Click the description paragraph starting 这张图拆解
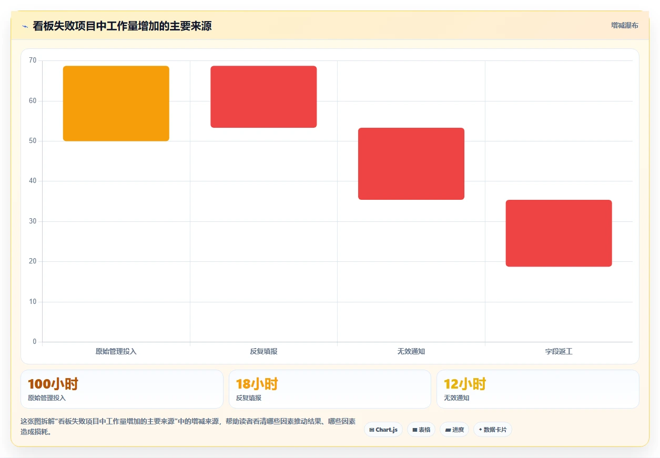Screen dimensions: 660x458 point(188,426)
